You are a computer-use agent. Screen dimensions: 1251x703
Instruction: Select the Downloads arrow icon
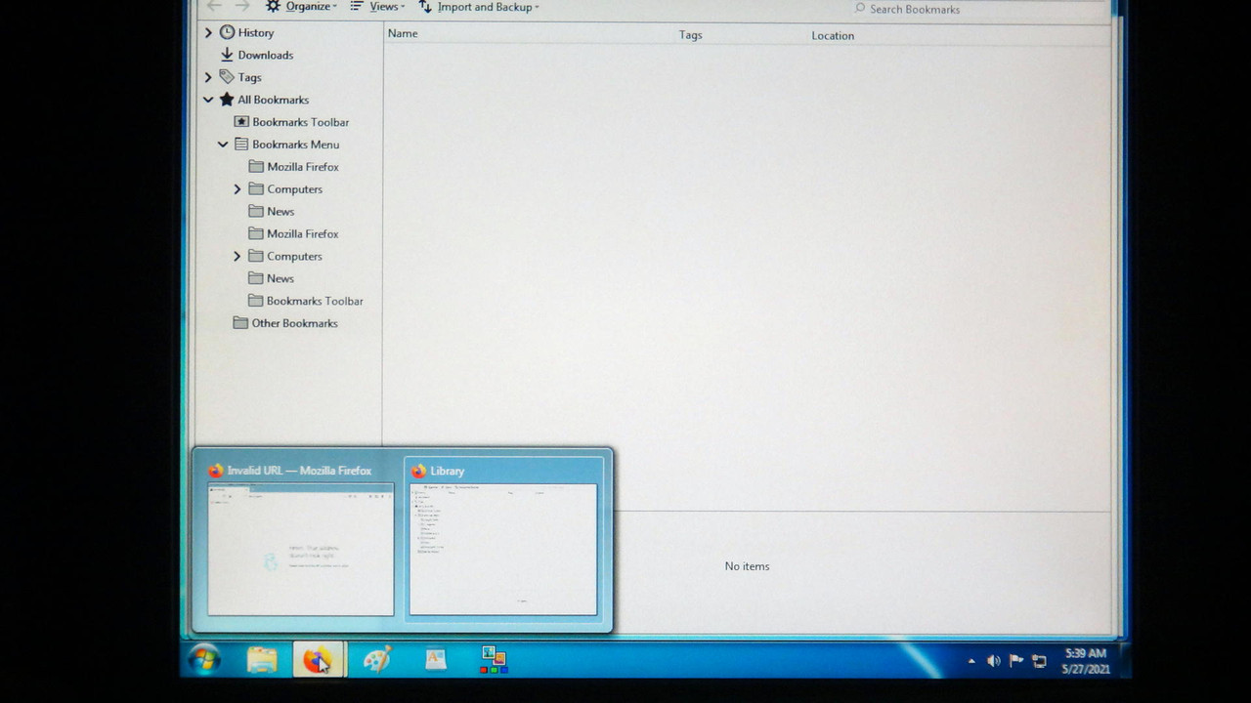coord(227,55)
